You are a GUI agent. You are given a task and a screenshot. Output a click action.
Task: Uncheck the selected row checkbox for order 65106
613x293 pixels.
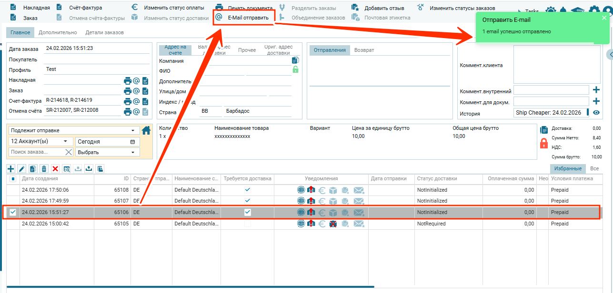tap(13, 213)
